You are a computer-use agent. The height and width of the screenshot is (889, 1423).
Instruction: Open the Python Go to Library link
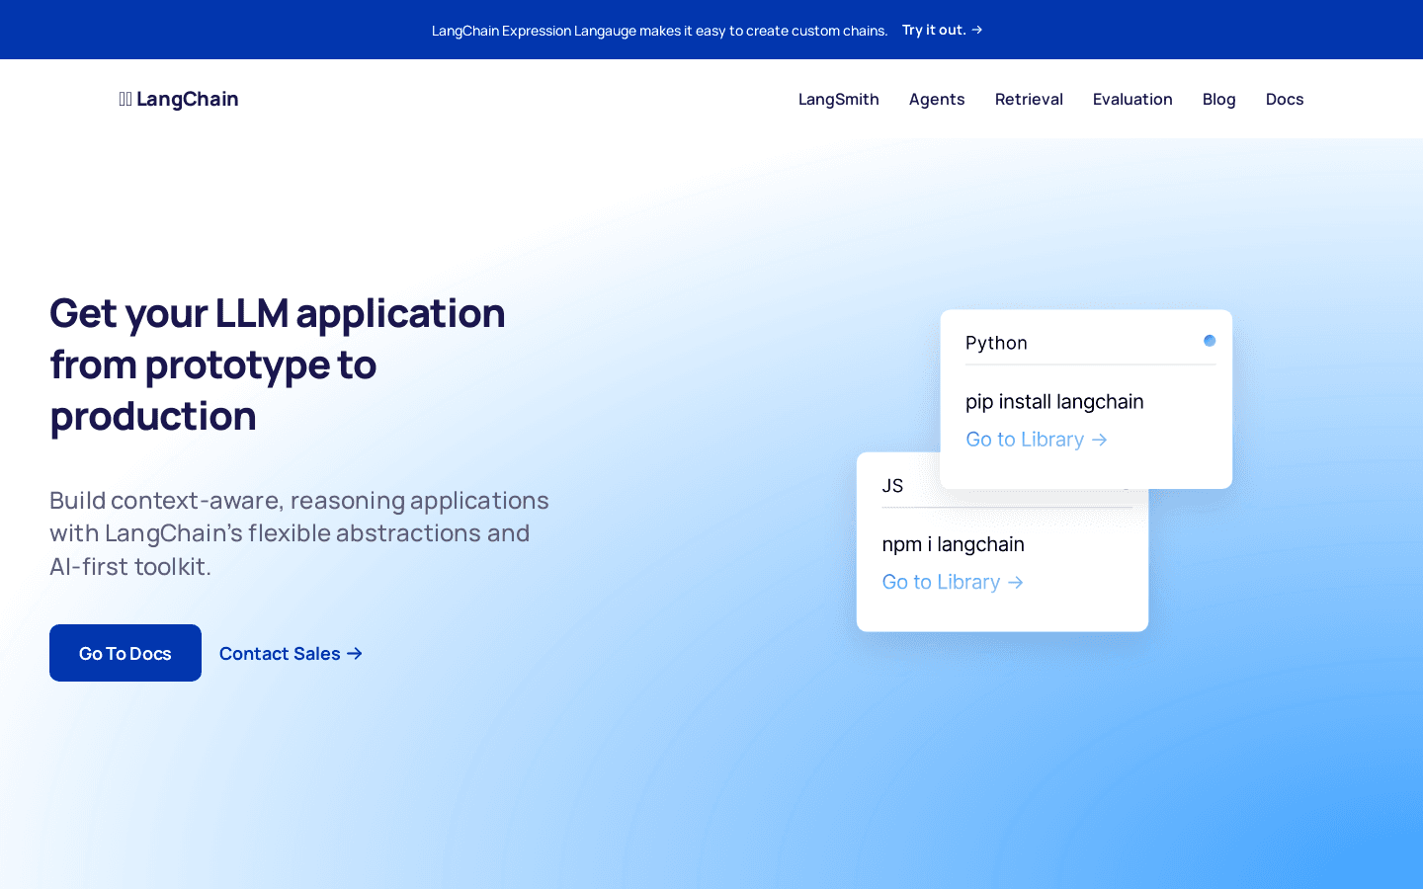click(x=1026, y=439)
